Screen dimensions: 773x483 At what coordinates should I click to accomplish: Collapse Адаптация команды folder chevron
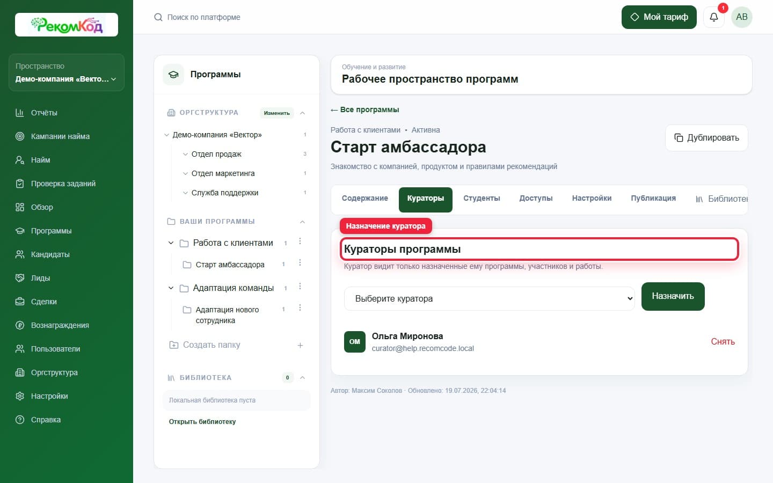pos(171,288)
